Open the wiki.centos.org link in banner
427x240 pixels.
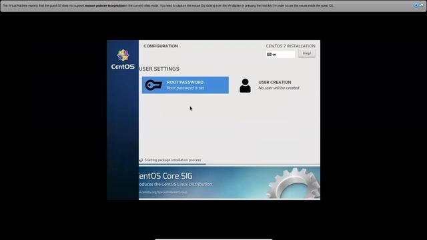(x=163, y=192)
